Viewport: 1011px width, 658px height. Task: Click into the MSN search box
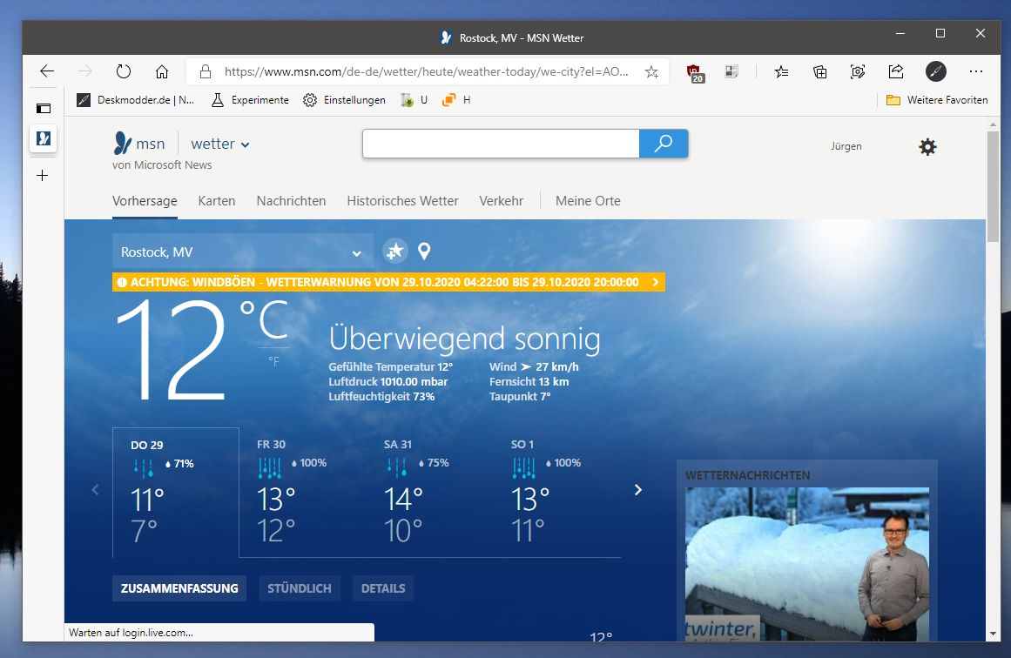pyautogui.click(x=501, y=143)
